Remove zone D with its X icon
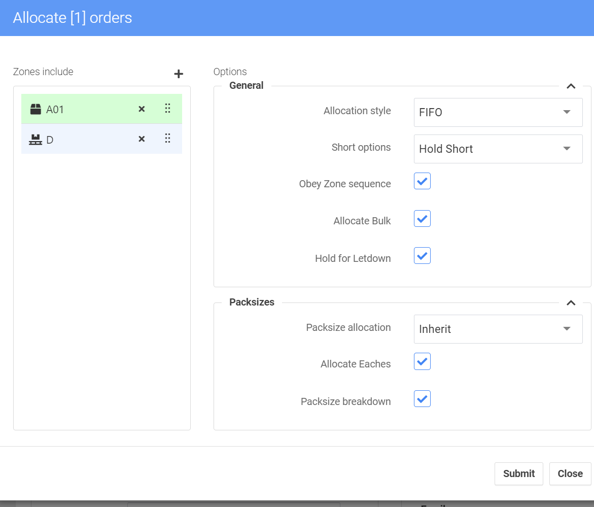This screenshot has height=507, width=594. click(x=142, y=139)
